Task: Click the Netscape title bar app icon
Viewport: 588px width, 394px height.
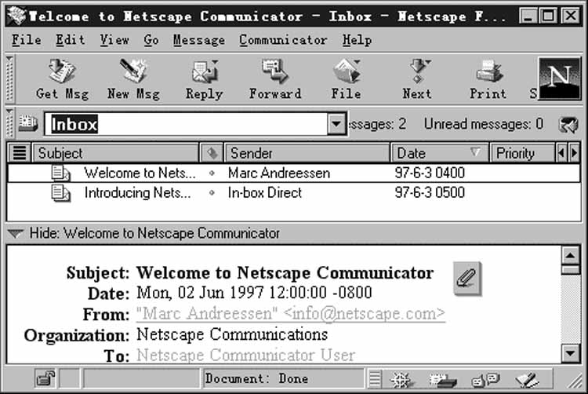Action: (17, 16)
